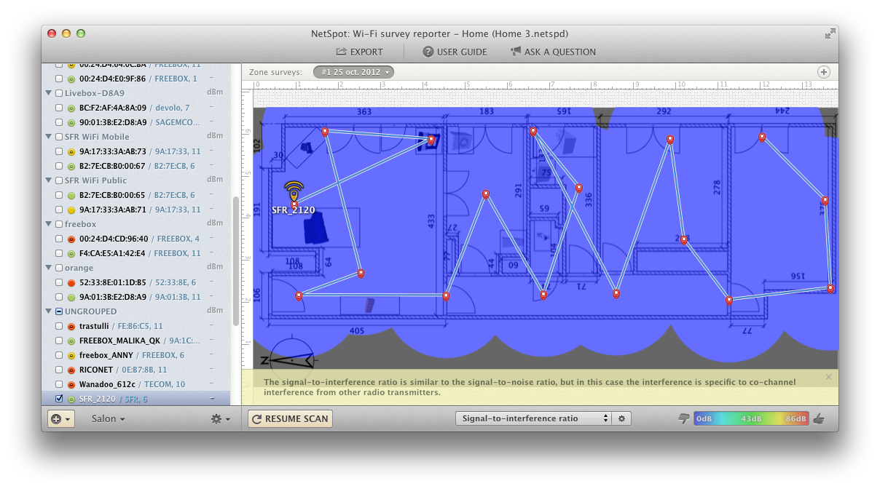Image resolution: width=880 pixels, height=489 pixels.
Task: Check the freebox group checkbox
Action: [x=59, y=224]
